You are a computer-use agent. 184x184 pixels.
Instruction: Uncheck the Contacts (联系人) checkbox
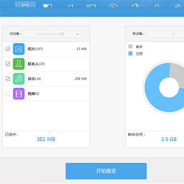pyautogui.click(x=8, y=64)
